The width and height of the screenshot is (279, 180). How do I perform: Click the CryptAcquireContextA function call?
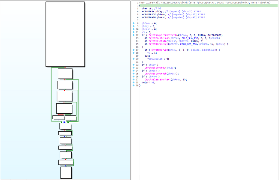pos(162,35)
